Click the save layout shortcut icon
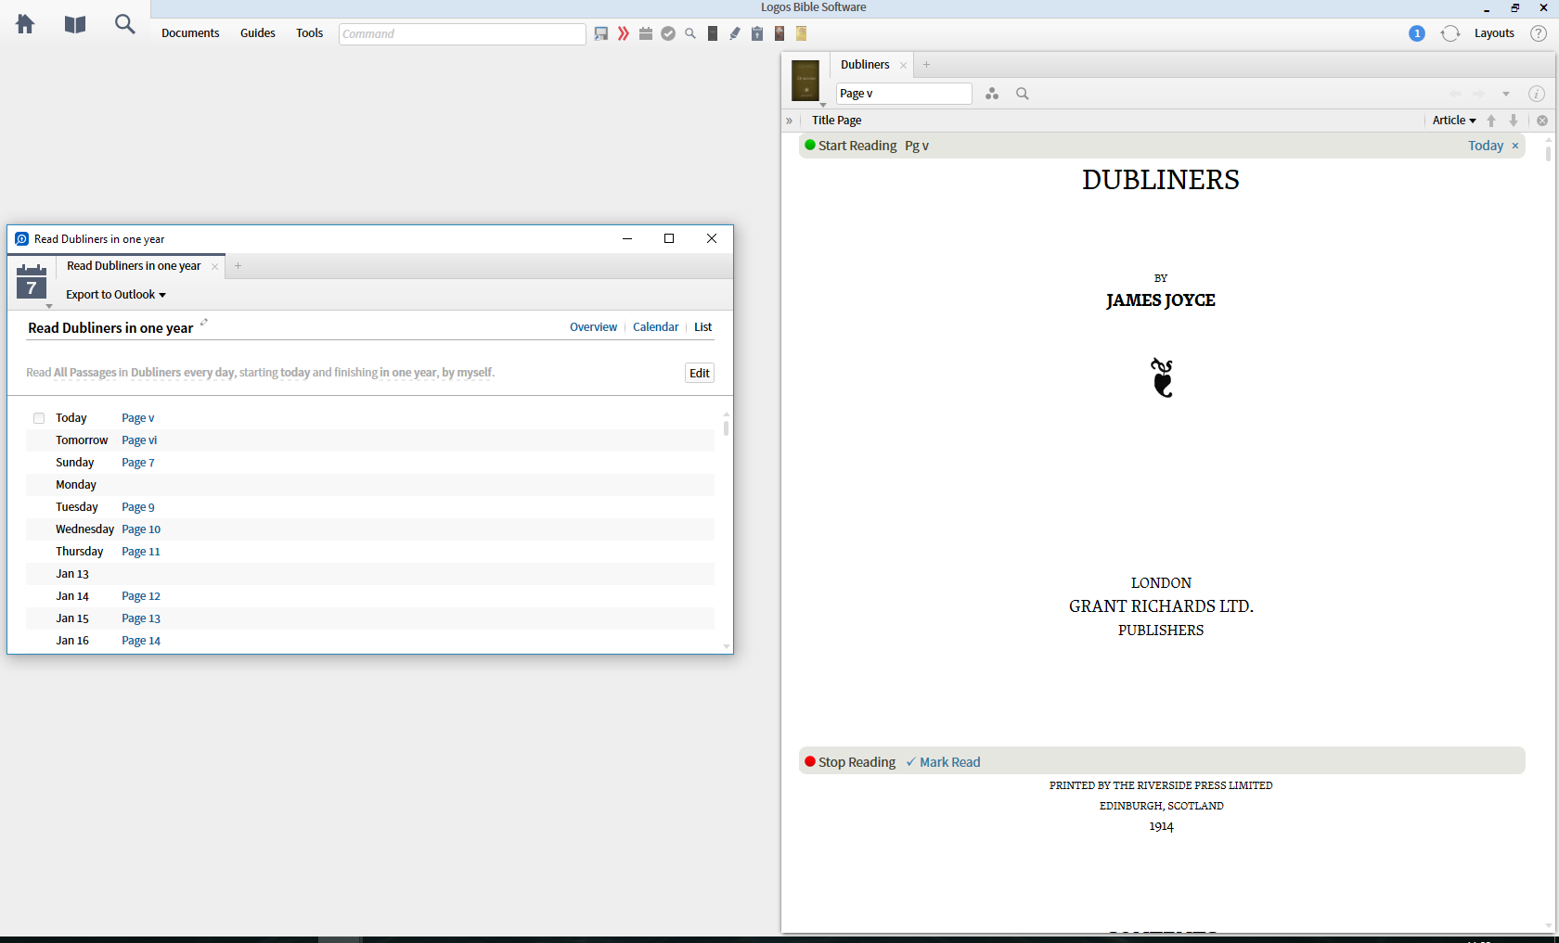The height and width of the screenshot is (943, 1559). coord(601,33)
